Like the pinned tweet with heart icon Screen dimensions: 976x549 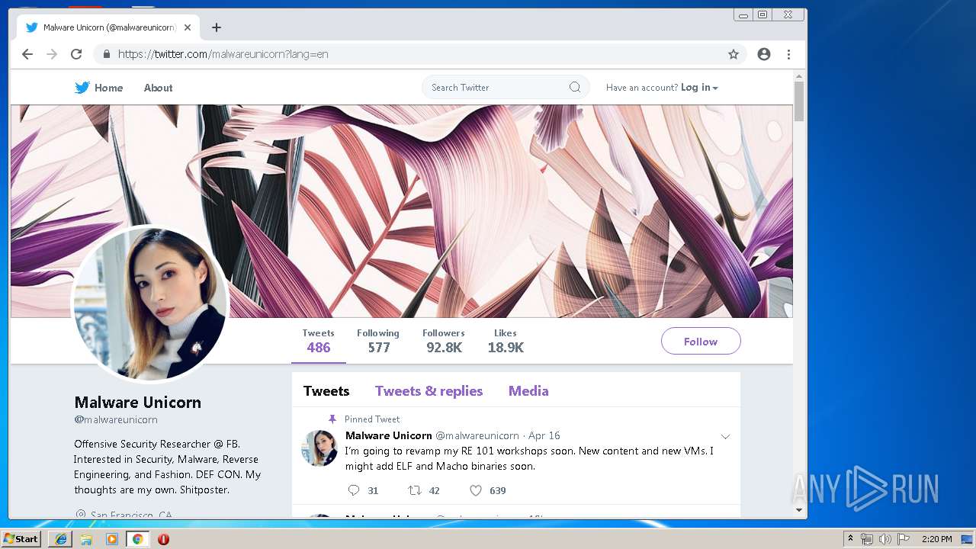476,490
